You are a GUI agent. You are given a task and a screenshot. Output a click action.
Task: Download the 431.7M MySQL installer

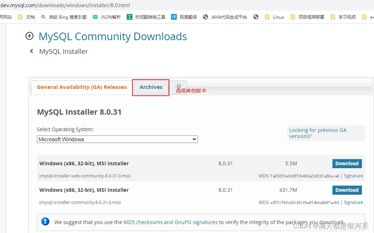(346, 190)
